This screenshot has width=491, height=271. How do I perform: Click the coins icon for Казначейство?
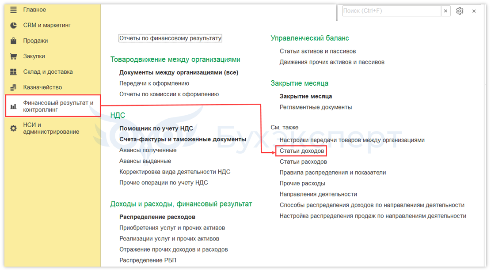tap(13, 87)
